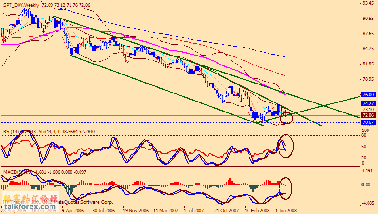Click the 87.65 price axis value

[368, 34]
